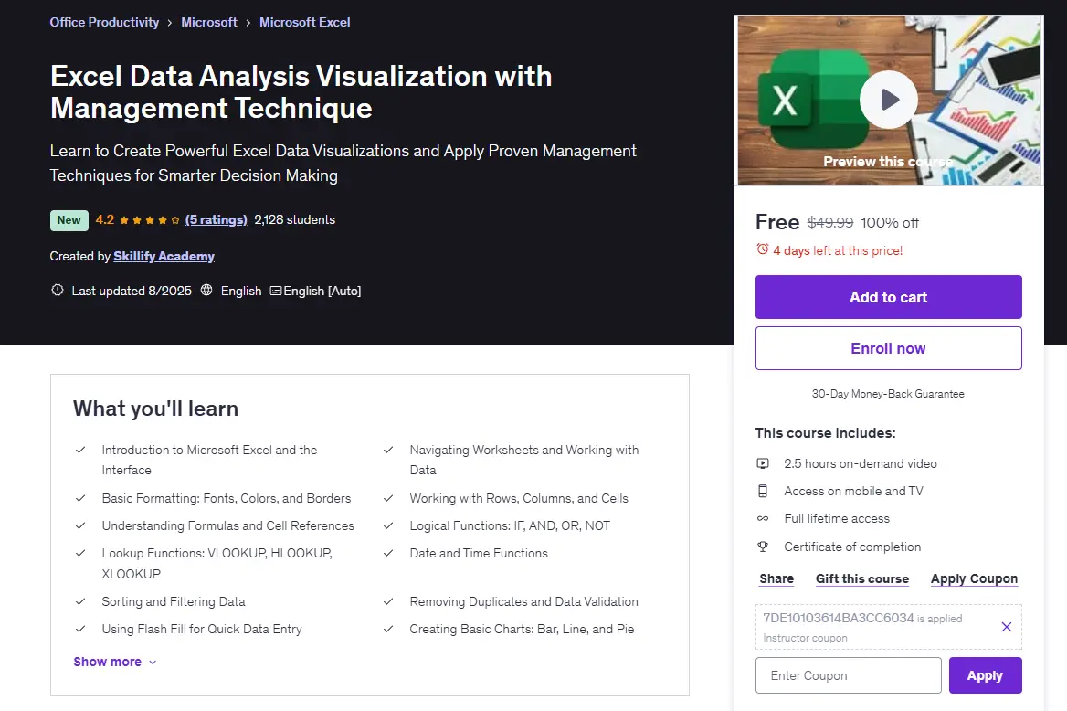Click the last updated clock icon
The image size is (1067, 711).
[x=58, y=290]
